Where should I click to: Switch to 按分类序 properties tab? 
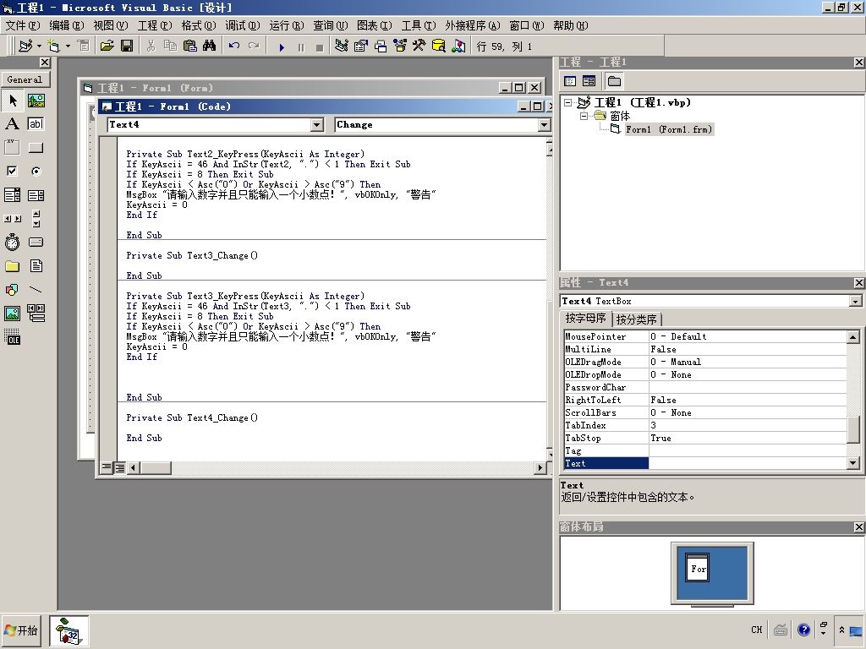click(x=636, y=319)
